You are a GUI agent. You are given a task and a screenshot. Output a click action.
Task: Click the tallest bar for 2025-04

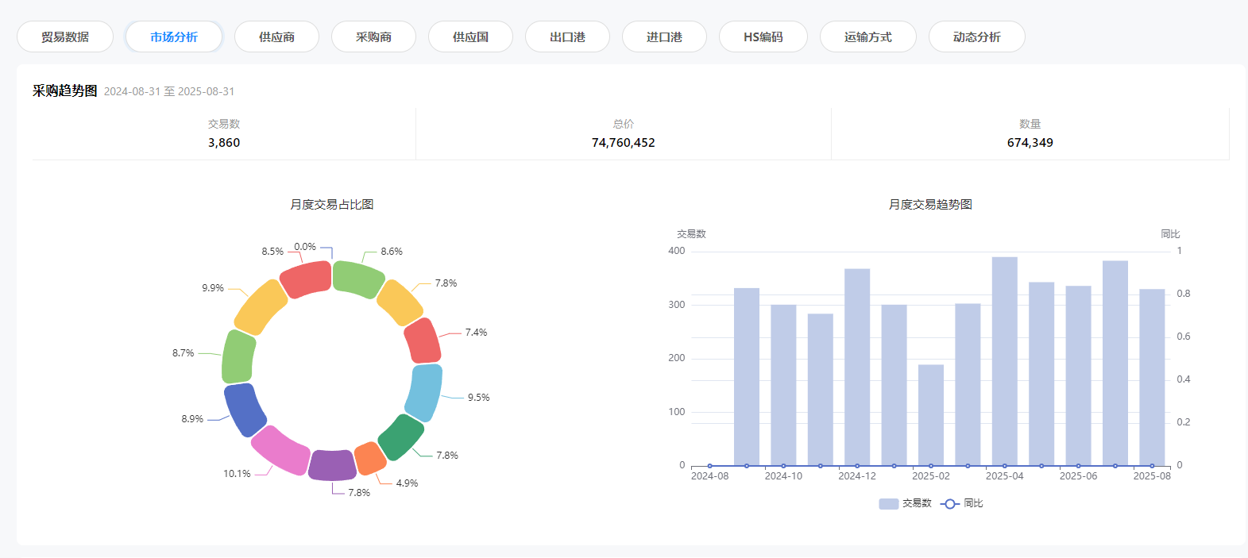(x=1004, y=361)
